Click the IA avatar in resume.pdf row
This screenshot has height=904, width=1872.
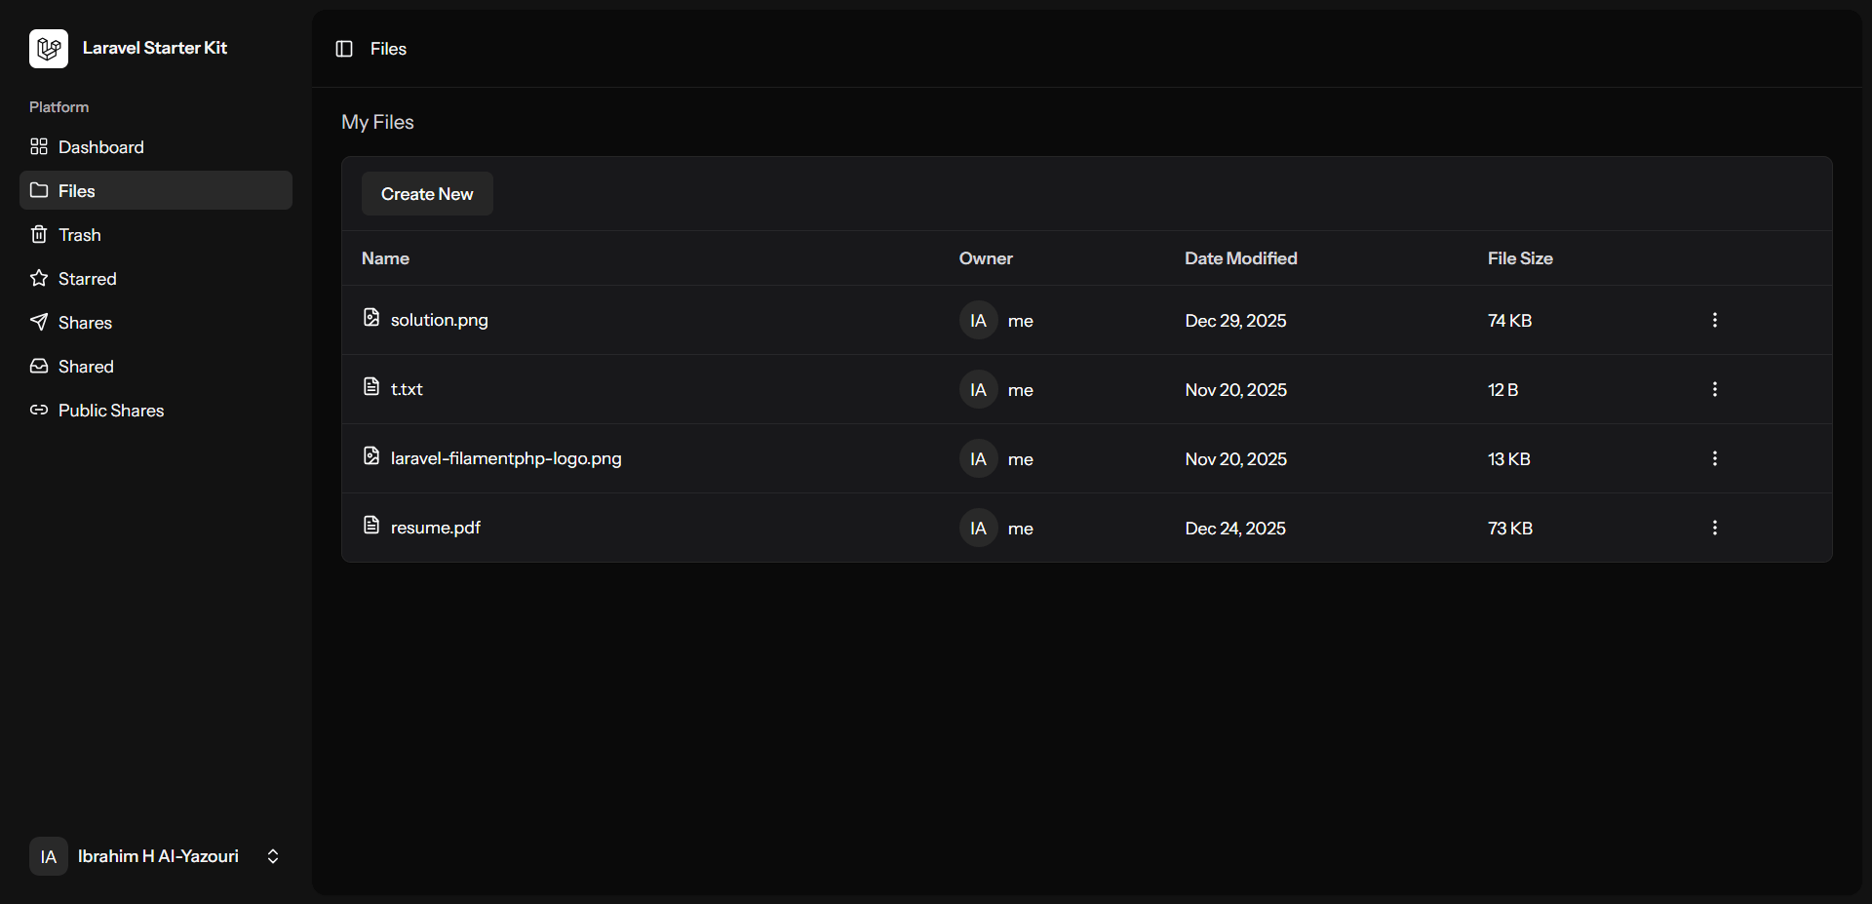pyautogui.click(x=979, y=528)
